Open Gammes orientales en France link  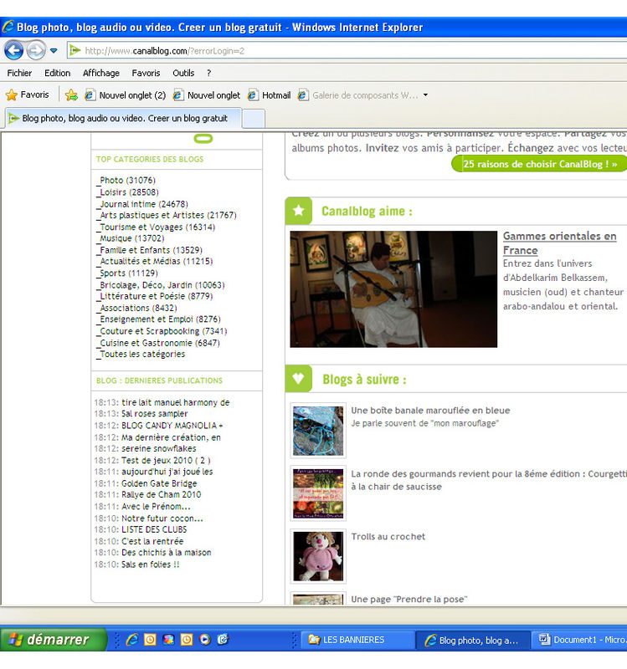[x=559, y=243]
